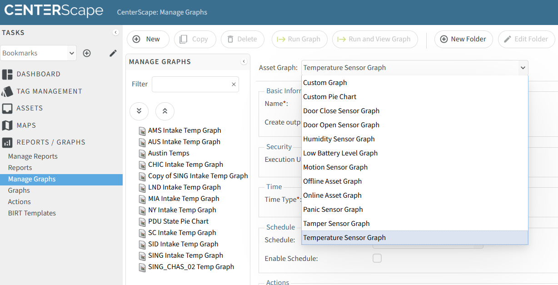Click the CenterScape logo

[x=54, y=11]
